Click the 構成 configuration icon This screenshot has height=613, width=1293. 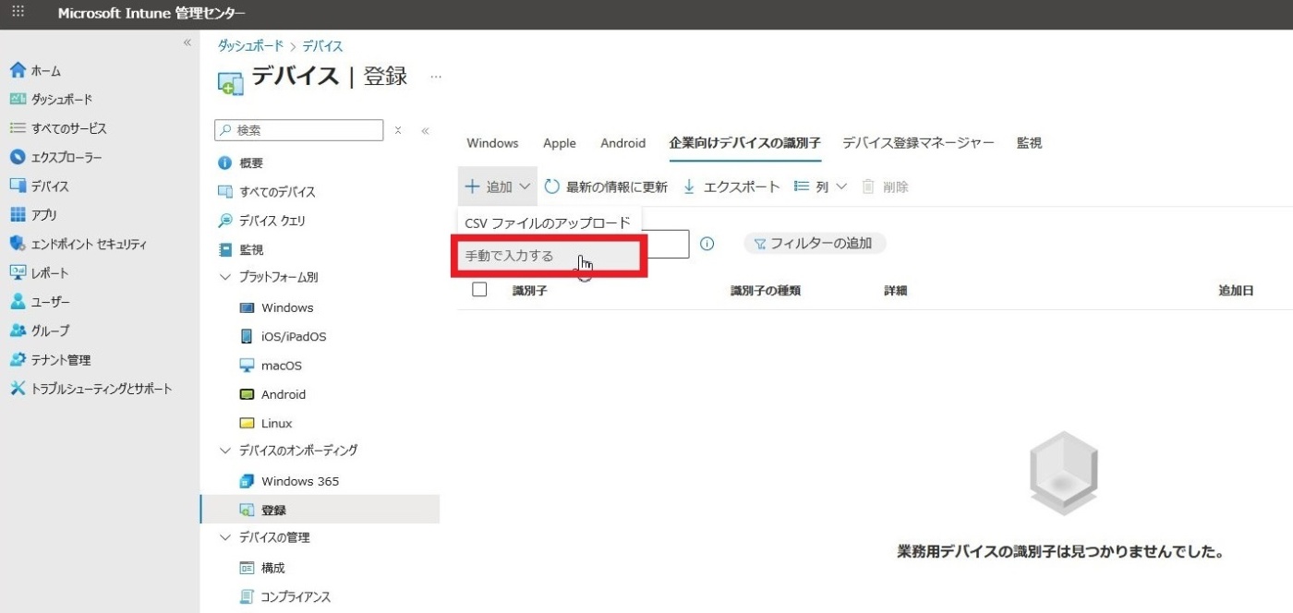247,568
